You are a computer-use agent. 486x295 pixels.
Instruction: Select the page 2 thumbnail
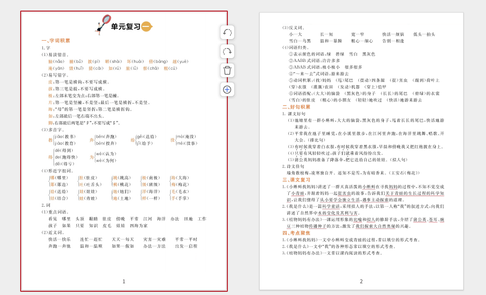coord(361,151)
